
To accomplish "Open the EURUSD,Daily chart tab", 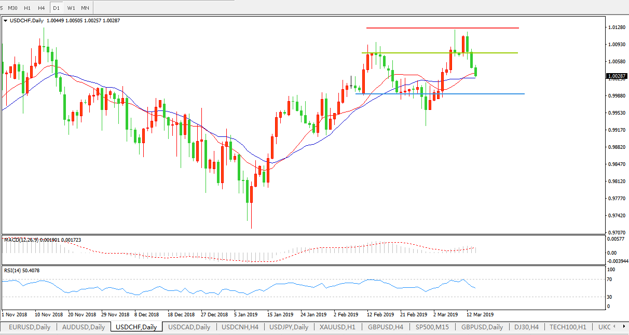I will coord(30,327).
